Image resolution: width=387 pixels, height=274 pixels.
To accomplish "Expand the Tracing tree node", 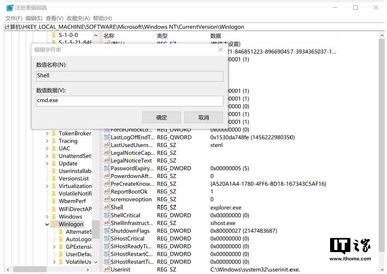I will coord(47,141).
